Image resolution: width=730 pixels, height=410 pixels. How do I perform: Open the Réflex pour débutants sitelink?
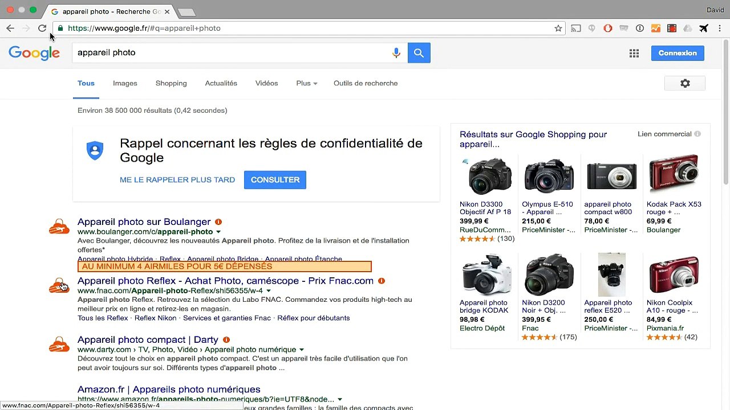pyautogui.click(x=314, y=318)
